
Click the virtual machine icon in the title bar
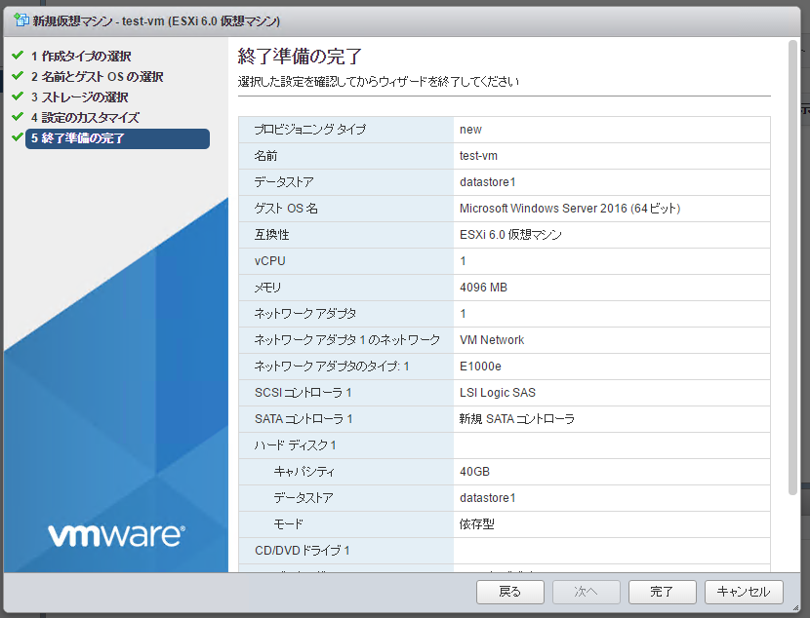20,19
